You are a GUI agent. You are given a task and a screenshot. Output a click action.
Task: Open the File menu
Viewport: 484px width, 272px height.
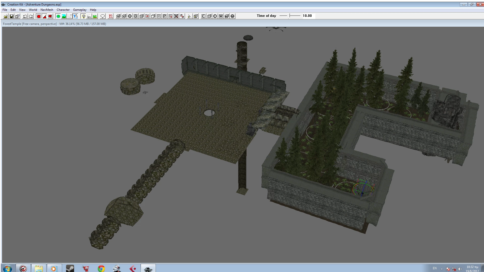pyautogui.click(x=5, y=10)
